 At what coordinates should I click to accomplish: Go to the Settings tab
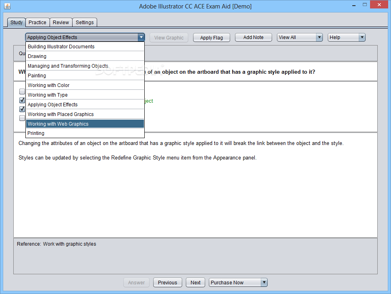(x=85, y=23)
